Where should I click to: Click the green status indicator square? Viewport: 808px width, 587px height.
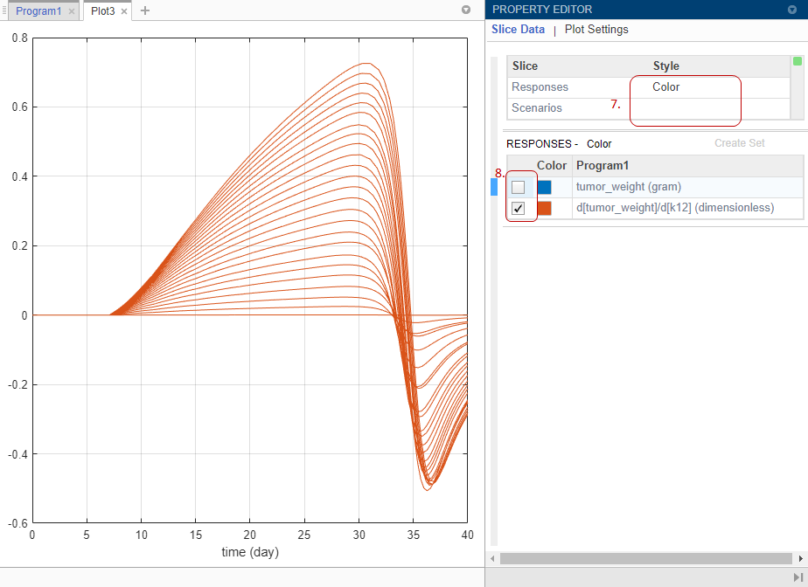(x=798, y=61)
